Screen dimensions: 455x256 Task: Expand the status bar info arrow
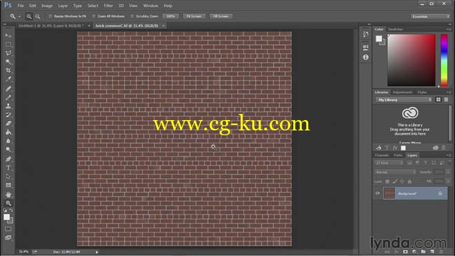point(97,252)
